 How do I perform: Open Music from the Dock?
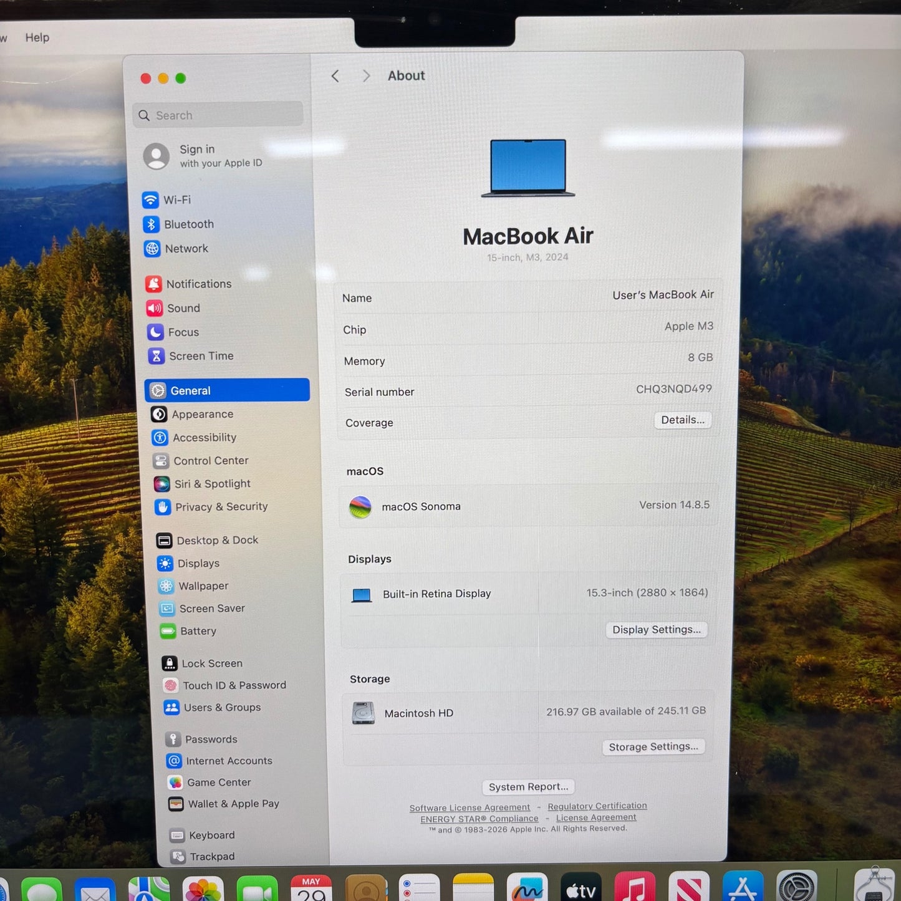635,888
